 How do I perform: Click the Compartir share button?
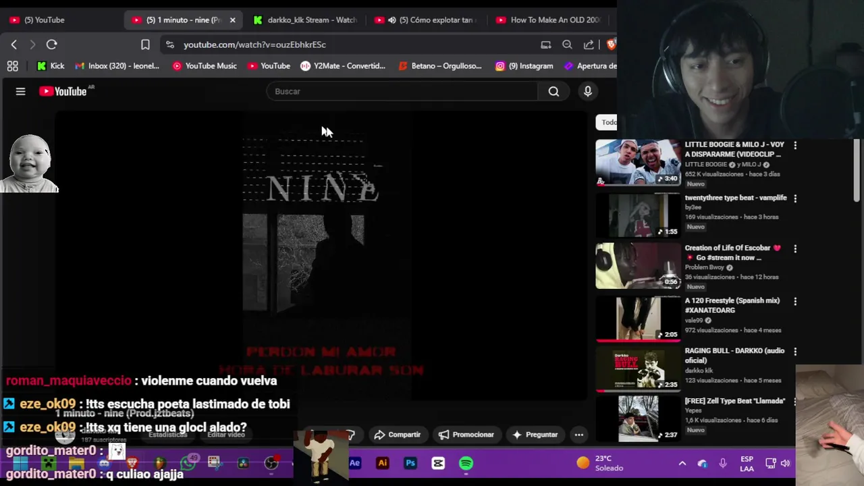pos(397,435)
